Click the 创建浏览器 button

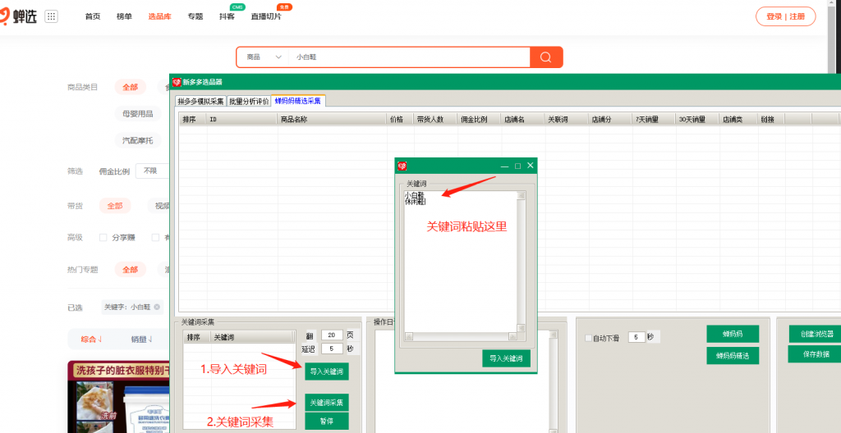tap(816, 333)
